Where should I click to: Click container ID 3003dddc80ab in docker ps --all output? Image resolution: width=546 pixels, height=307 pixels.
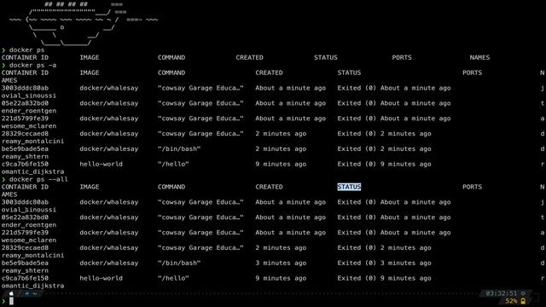(25, 202)
